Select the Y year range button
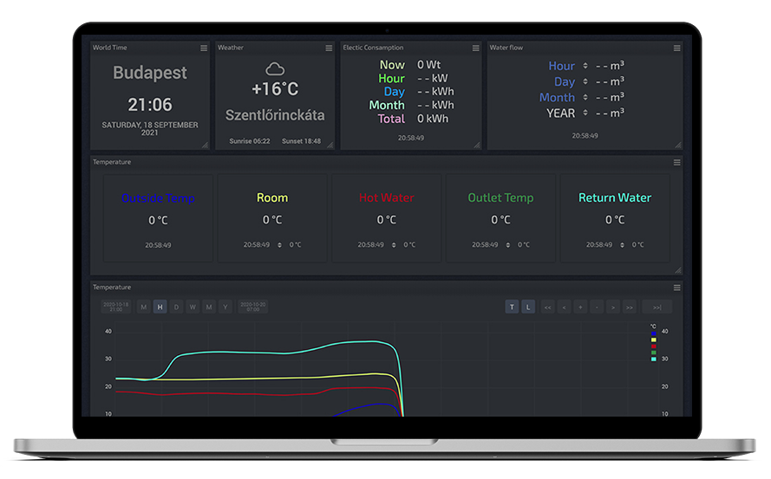This screenshot has width=771, height=479. pyautogui.click(x=225, y=307)
